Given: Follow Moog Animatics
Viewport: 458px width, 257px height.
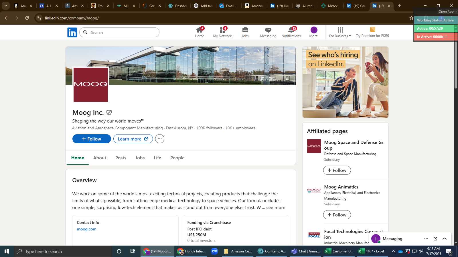Looking at the screenshot, I should click(337, 215).
